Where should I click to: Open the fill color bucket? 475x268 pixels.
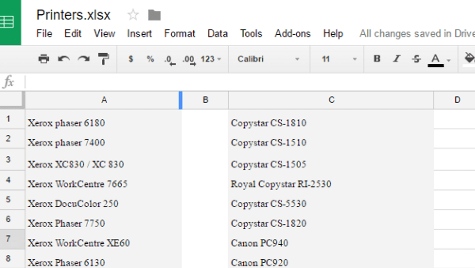click(469, 58)
